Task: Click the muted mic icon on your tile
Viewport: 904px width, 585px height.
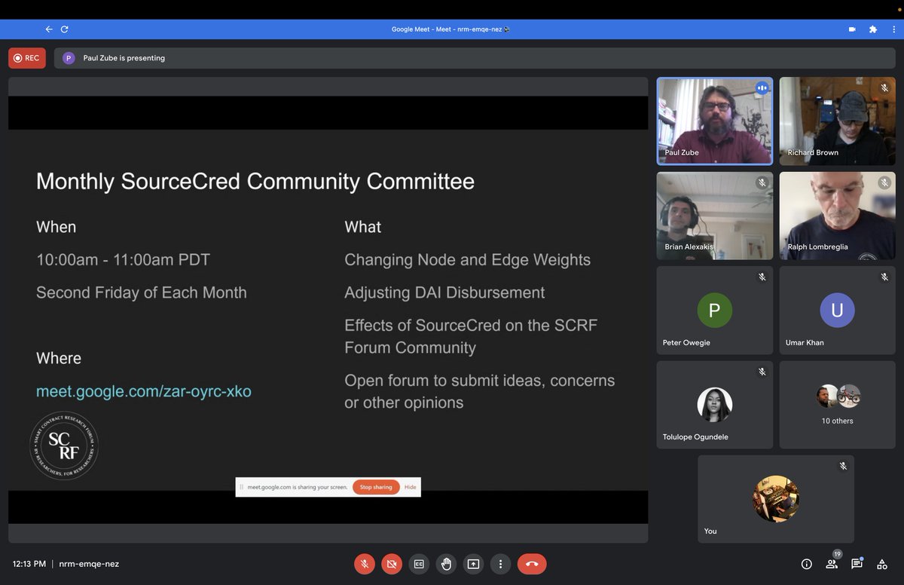Action: 843,467
